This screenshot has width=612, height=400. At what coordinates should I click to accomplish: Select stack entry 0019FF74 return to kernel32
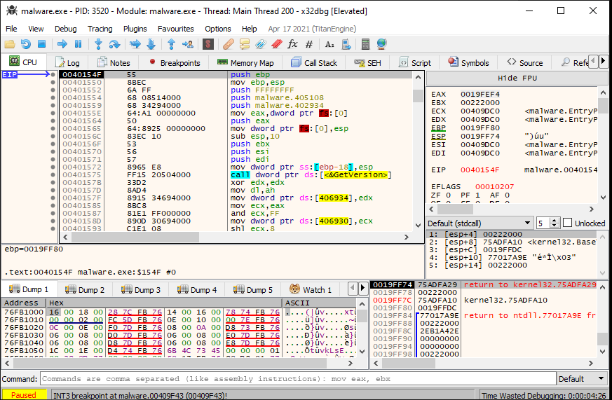[x=484, y=284]
